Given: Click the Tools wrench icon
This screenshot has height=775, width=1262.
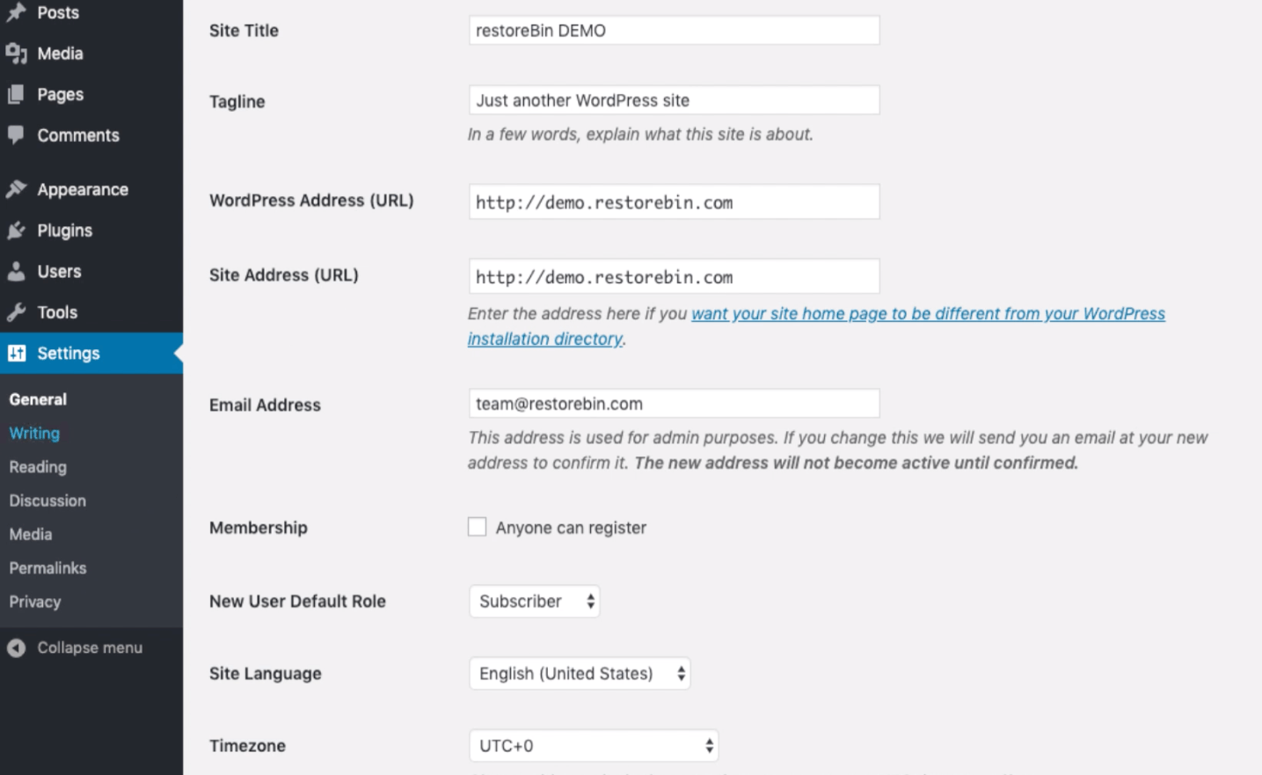Looking at the screenshot, I should [x=16, y=312].
